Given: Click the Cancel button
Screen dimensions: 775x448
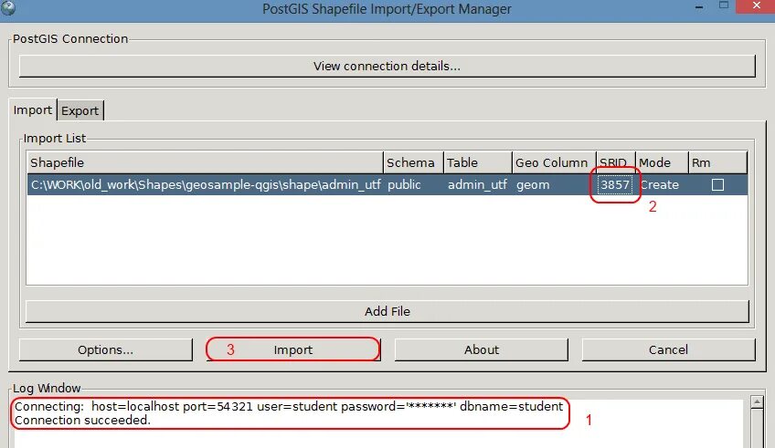Looking at the screenshot, I should coord(668,349).
